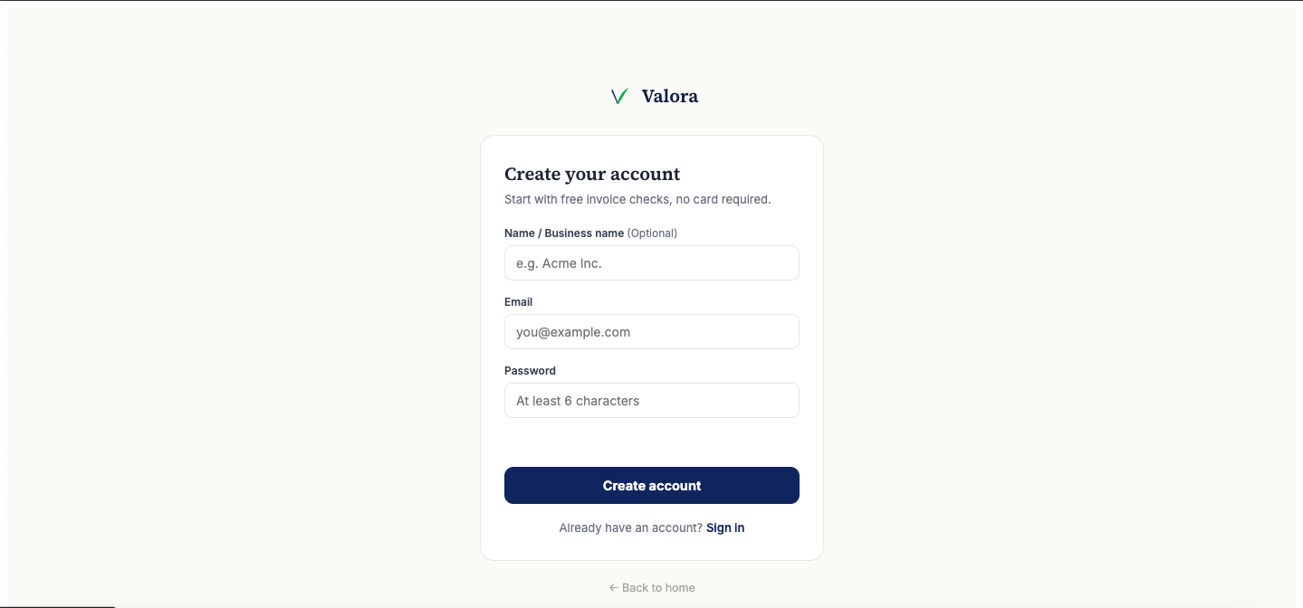The height and width of the screenshot is (608, 1303).
Task: Click the Name / Business name label
Action: click(564, 233)
